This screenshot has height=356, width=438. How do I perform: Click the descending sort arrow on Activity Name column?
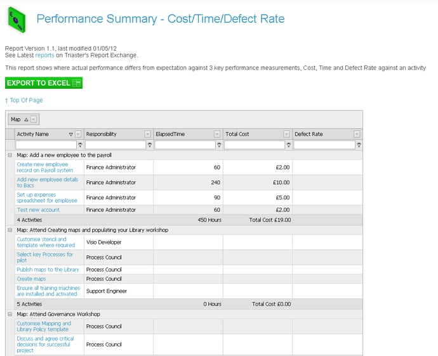pos(70,135)
